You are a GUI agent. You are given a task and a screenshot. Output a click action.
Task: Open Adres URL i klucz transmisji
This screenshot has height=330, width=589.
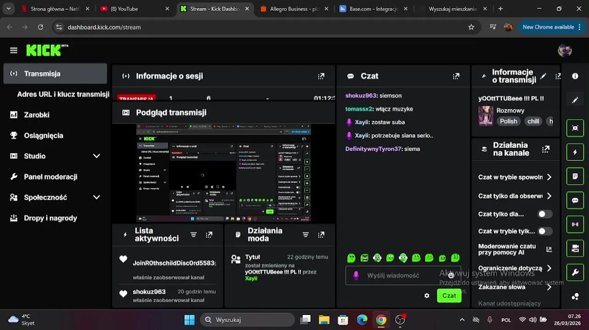point(63,94)
